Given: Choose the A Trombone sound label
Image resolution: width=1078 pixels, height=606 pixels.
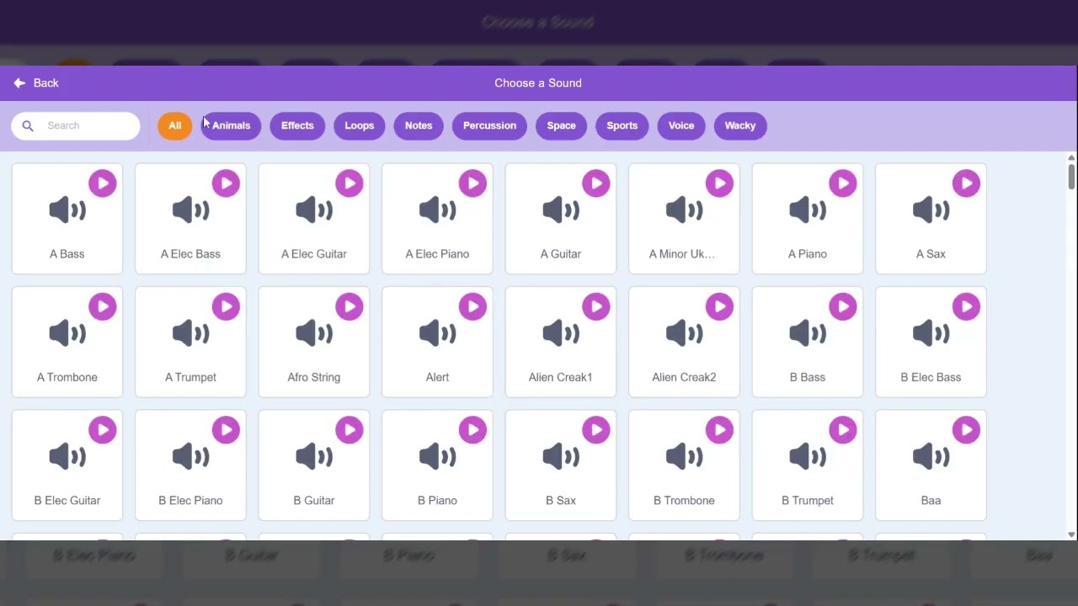Looking at the screenshot, I should pos(67,377).
